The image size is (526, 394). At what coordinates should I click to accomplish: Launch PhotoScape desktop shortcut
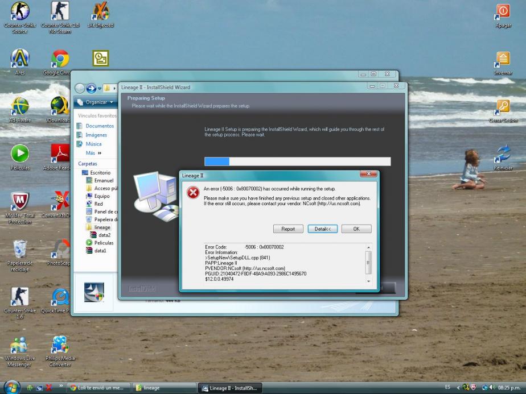[x=59, y=252]
